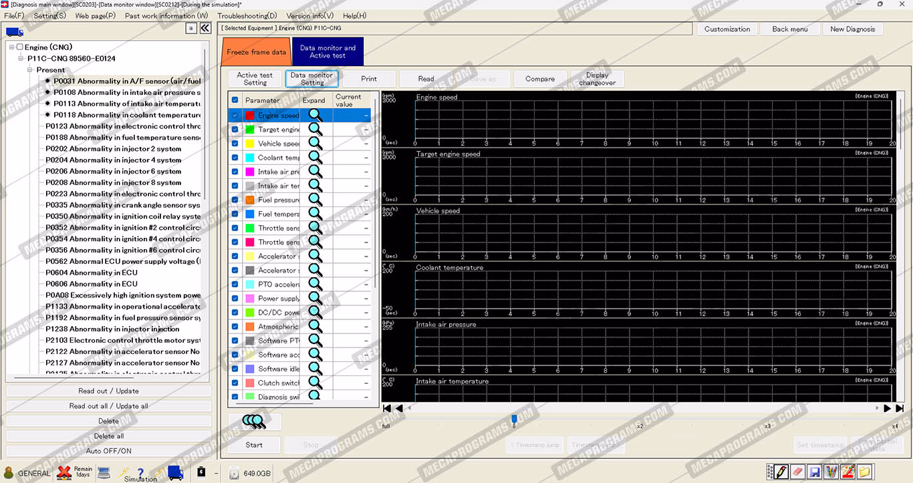Screen dimensions: 913x483
Task: Open the Troubleshooting(D) menu
Action: point(247,15)
